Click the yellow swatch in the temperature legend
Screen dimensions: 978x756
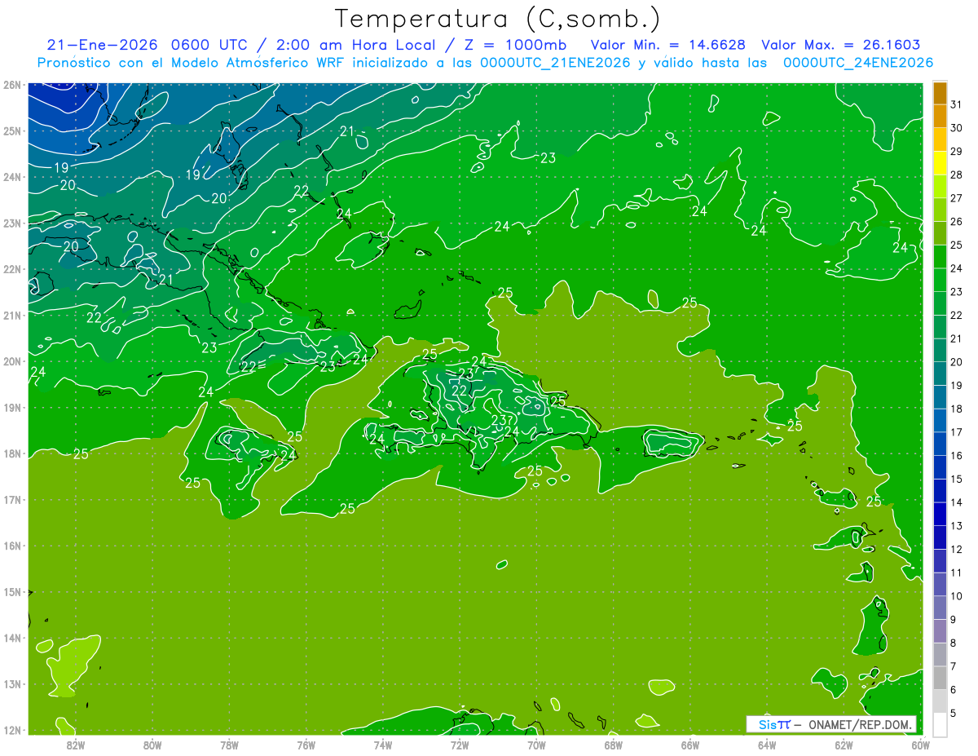coord(940,165)
